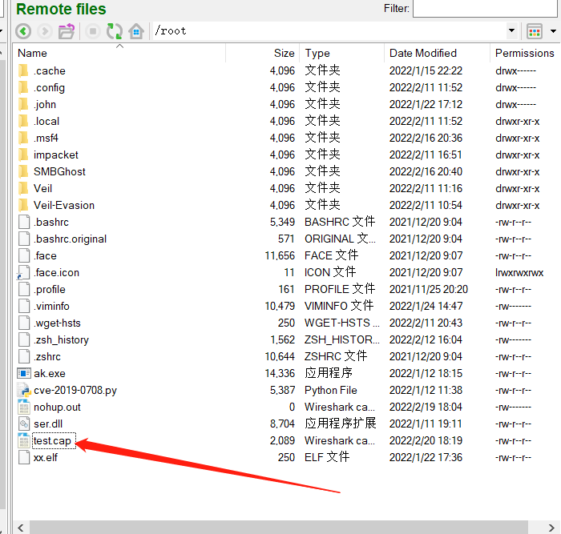Viewport: 561px width, 534px height.
Task: Go to remote home directory
Action: (136, 31)
